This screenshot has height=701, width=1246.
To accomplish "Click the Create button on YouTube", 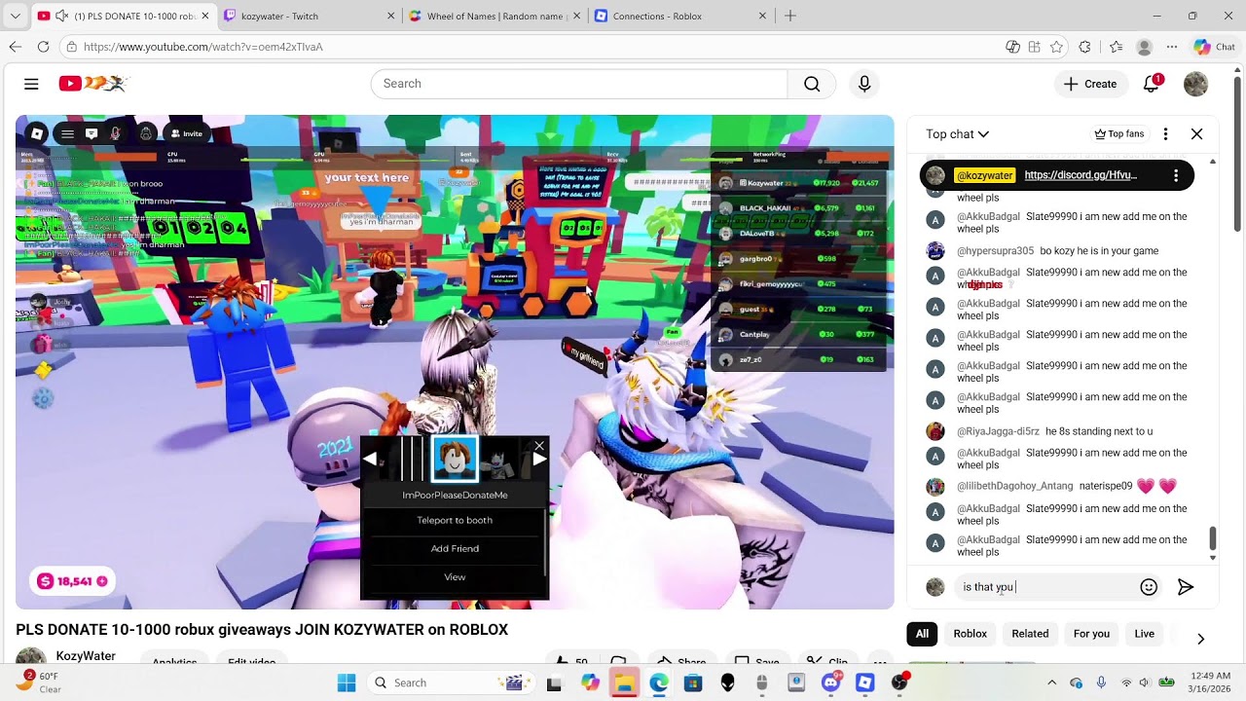I will pos(1090,84).
